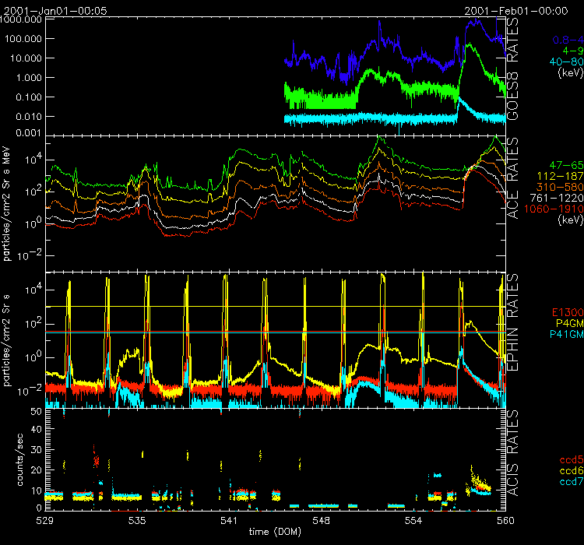Choose the cyan P41GM legend entry
The width and height of the screenshot is (584, 545).
tap(563, 333)
